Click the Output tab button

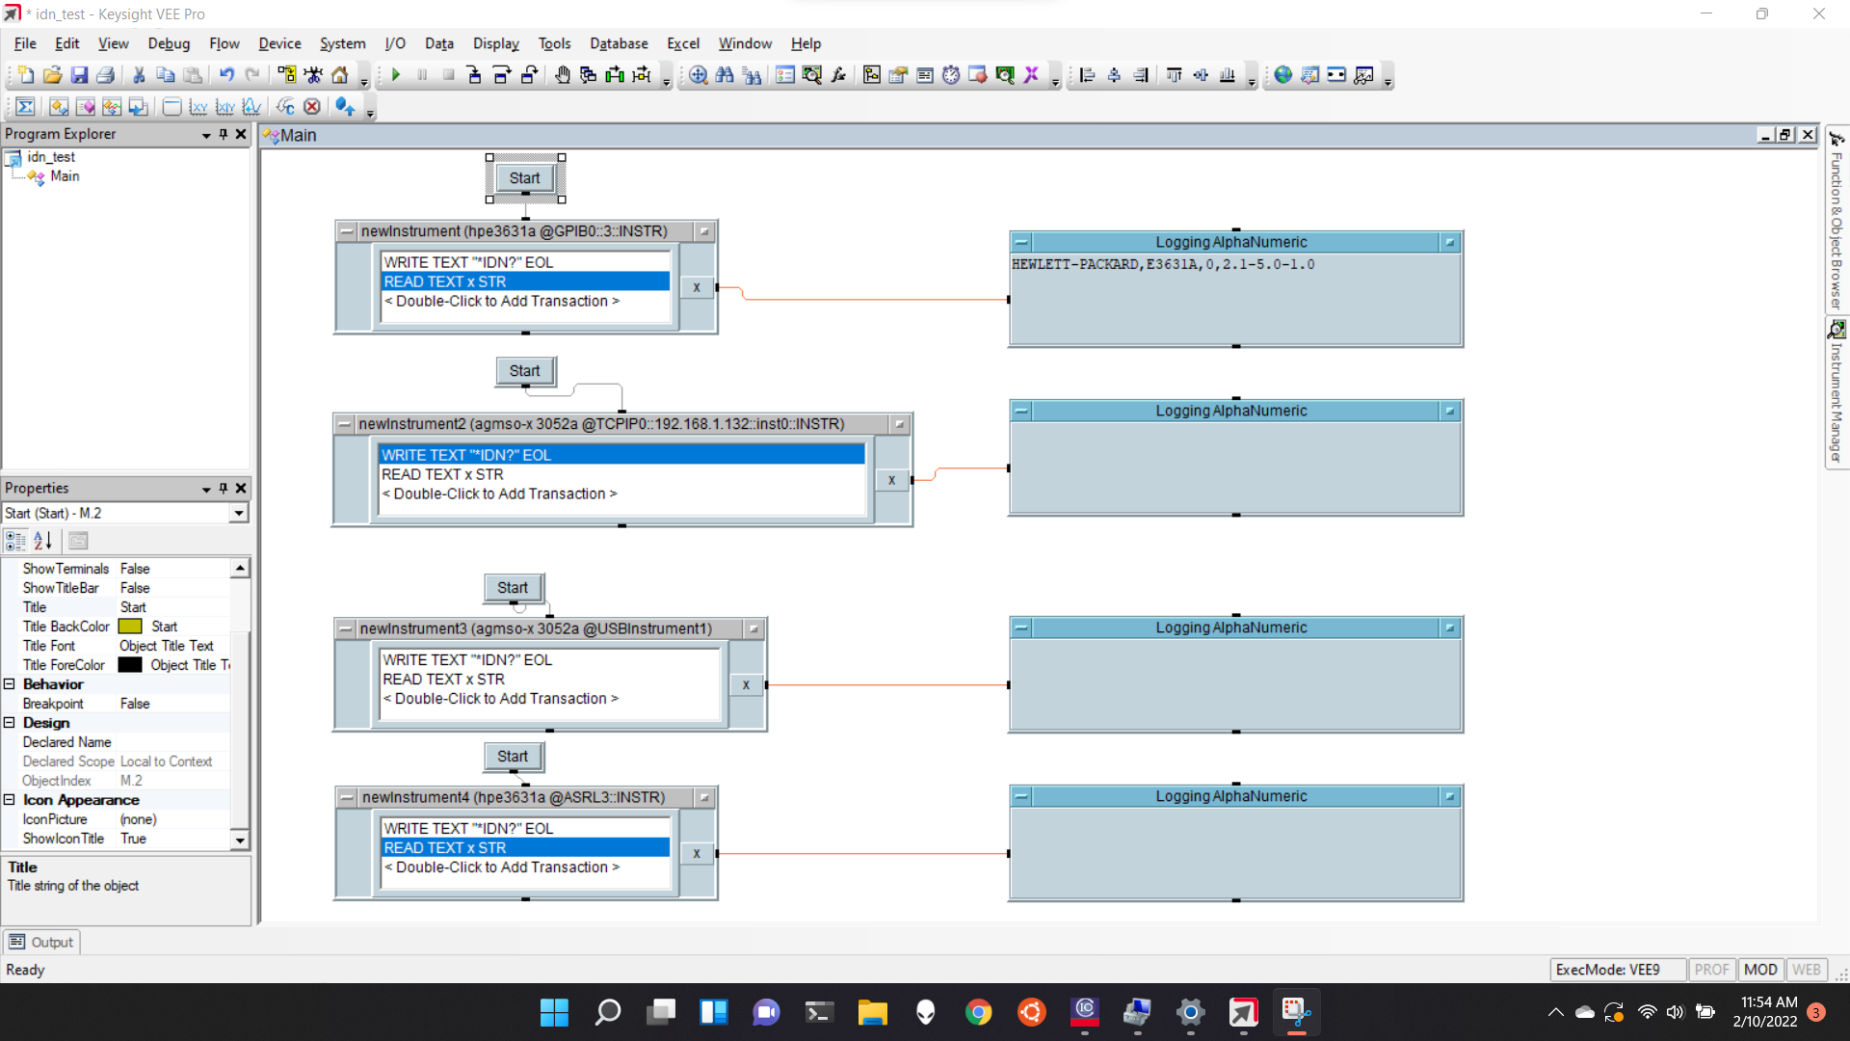[41, 942]
